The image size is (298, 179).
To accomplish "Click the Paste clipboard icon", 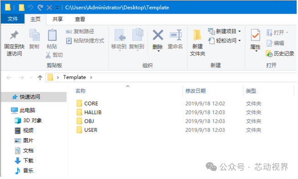I will (52, 35).
